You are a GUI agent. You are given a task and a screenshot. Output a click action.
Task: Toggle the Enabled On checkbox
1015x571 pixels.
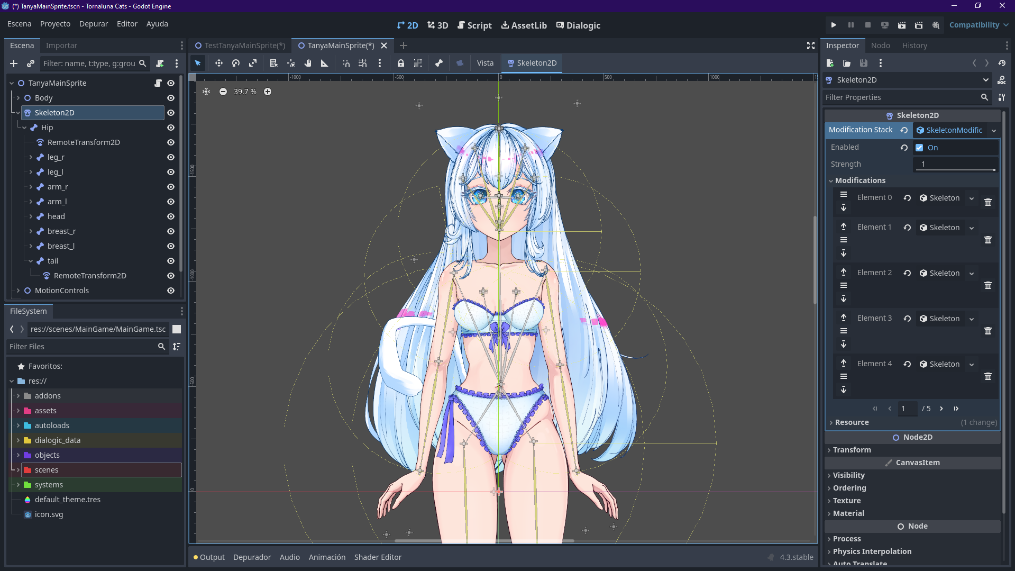[919, 148]
